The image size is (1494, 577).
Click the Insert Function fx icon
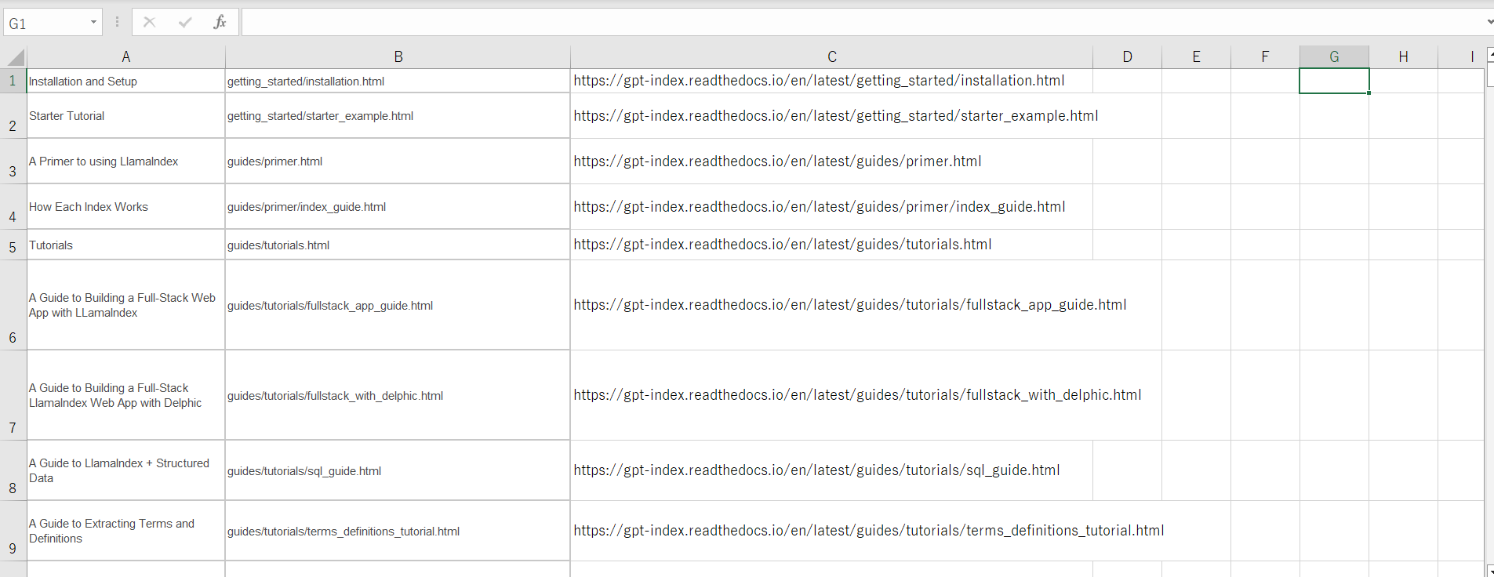click(220, 23)
